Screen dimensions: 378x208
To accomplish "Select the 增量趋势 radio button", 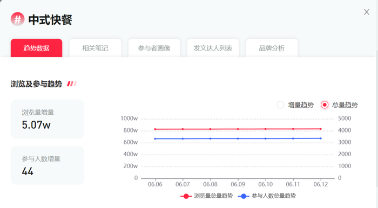I will 280,105.
